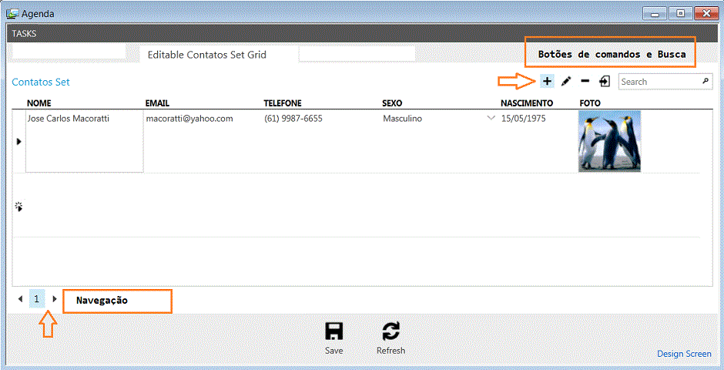This screenshot has height=370, width=724.
Task: Click the macoratti@yahoo.com cell
Action: pyautogui.click(x=189, y=119)
